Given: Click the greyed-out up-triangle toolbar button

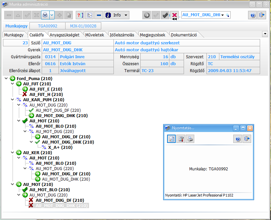Looking at the screenshot, I should click(18, 15).
